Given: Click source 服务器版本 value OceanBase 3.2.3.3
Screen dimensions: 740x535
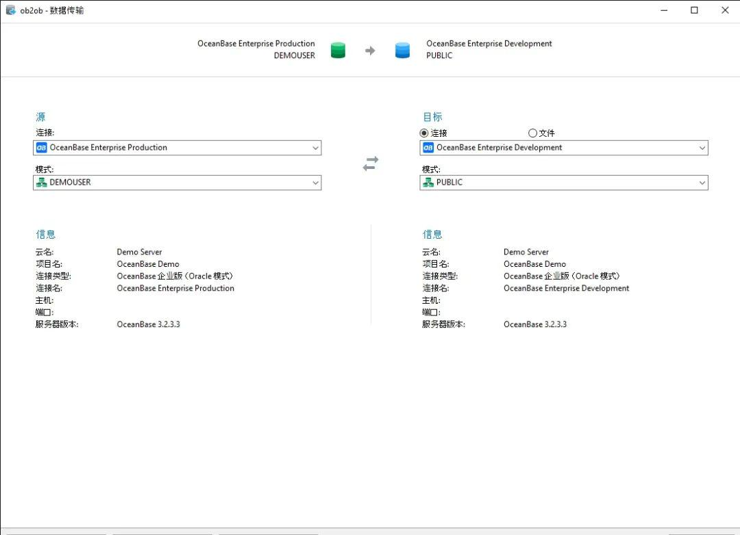Looking at the screenshot, I should point(148,324).
